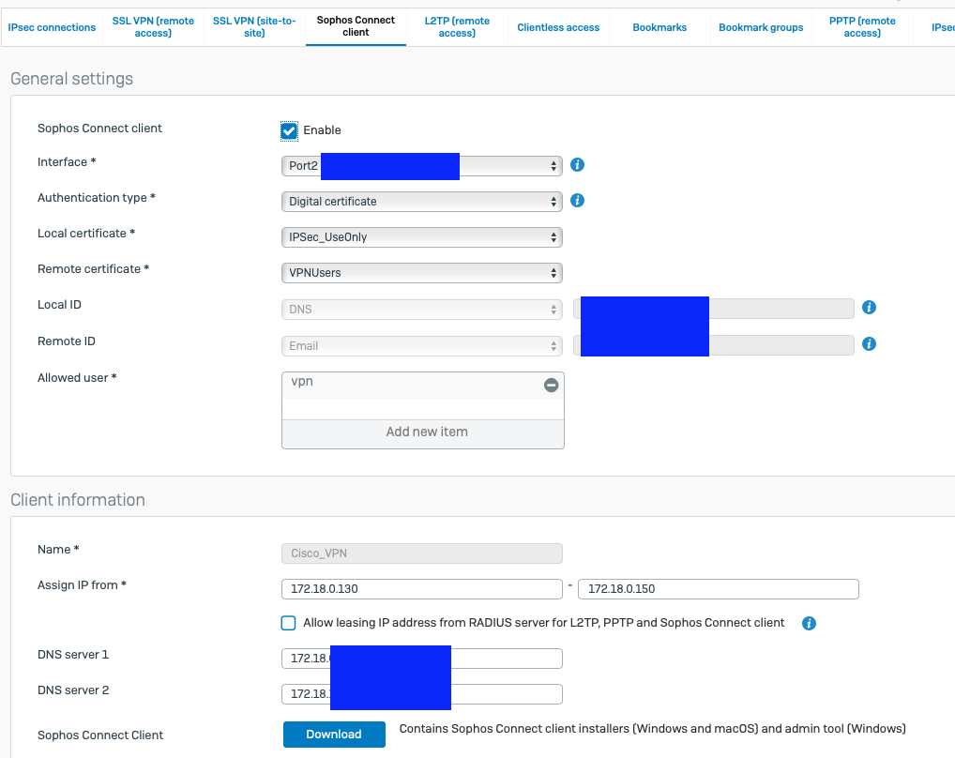955x758 pixels.
Task: Enable leasing IP address from RADIUS server
Action: click(x=289, y=623)
